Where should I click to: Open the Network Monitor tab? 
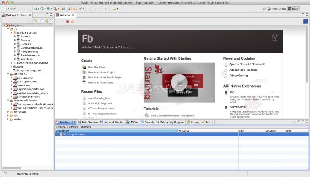tap(112, 122)
